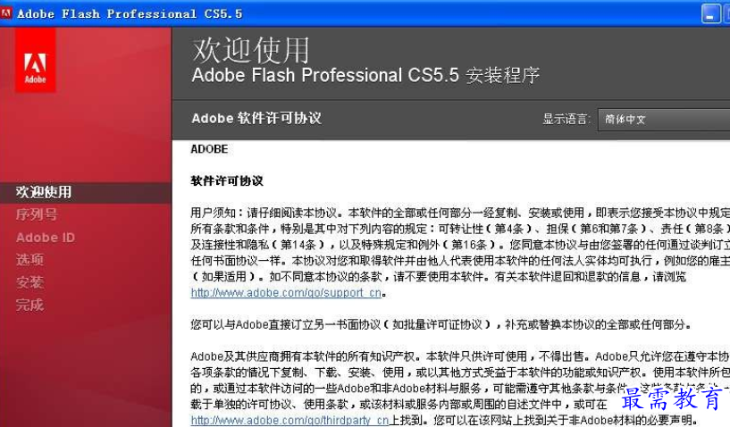Jump to the 安装 step
The height and width of the screenshot is (427, 730).
click(29, 282)
